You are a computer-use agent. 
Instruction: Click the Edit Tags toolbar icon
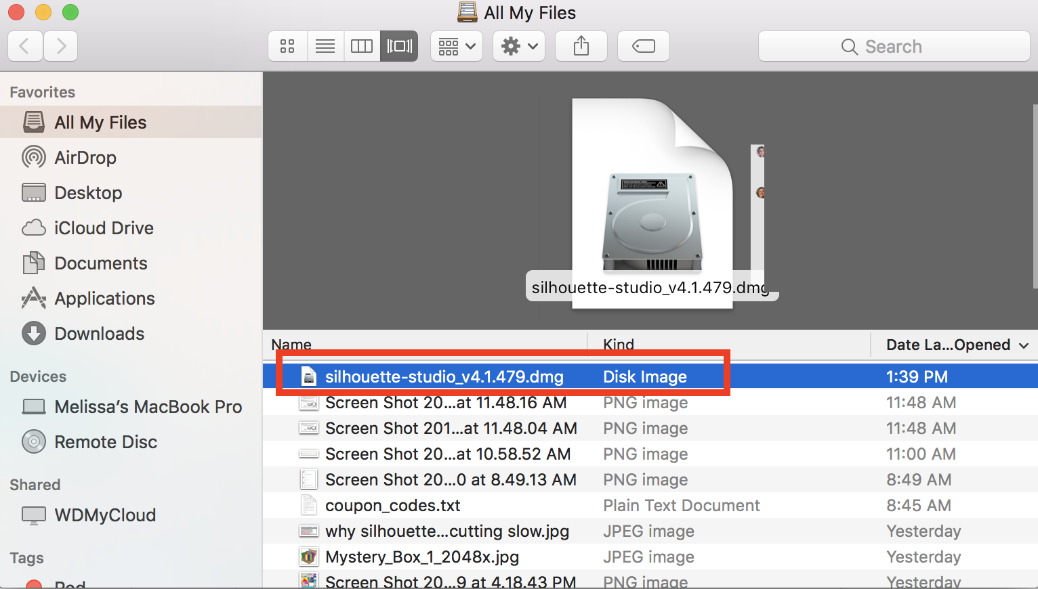tap(642, 45)
